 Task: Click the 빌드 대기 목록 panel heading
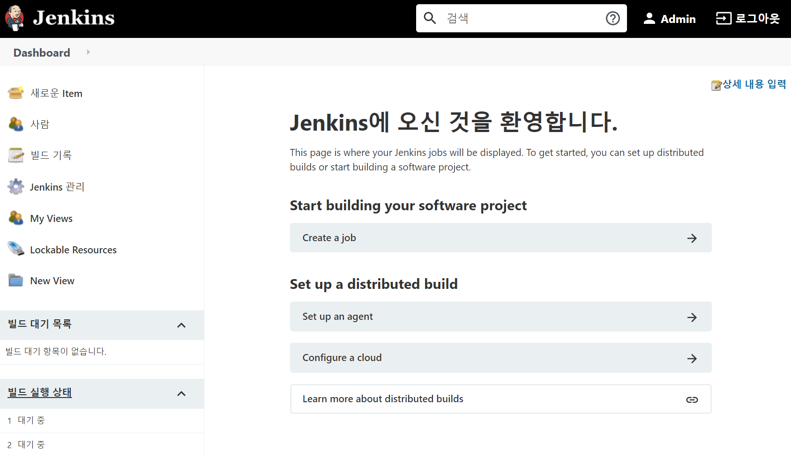tap(39, 324)
